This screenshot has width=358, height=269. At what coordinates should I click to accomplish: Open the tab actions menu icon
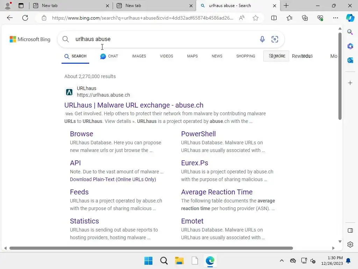tap(21, 6)
